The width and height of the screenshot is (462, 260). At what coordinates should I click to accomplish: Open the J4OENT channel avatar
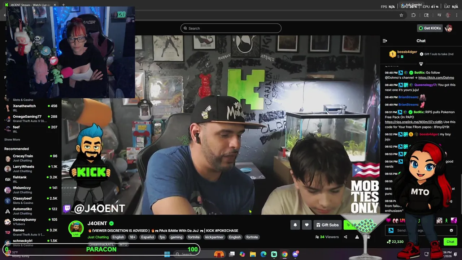[76, 228]
